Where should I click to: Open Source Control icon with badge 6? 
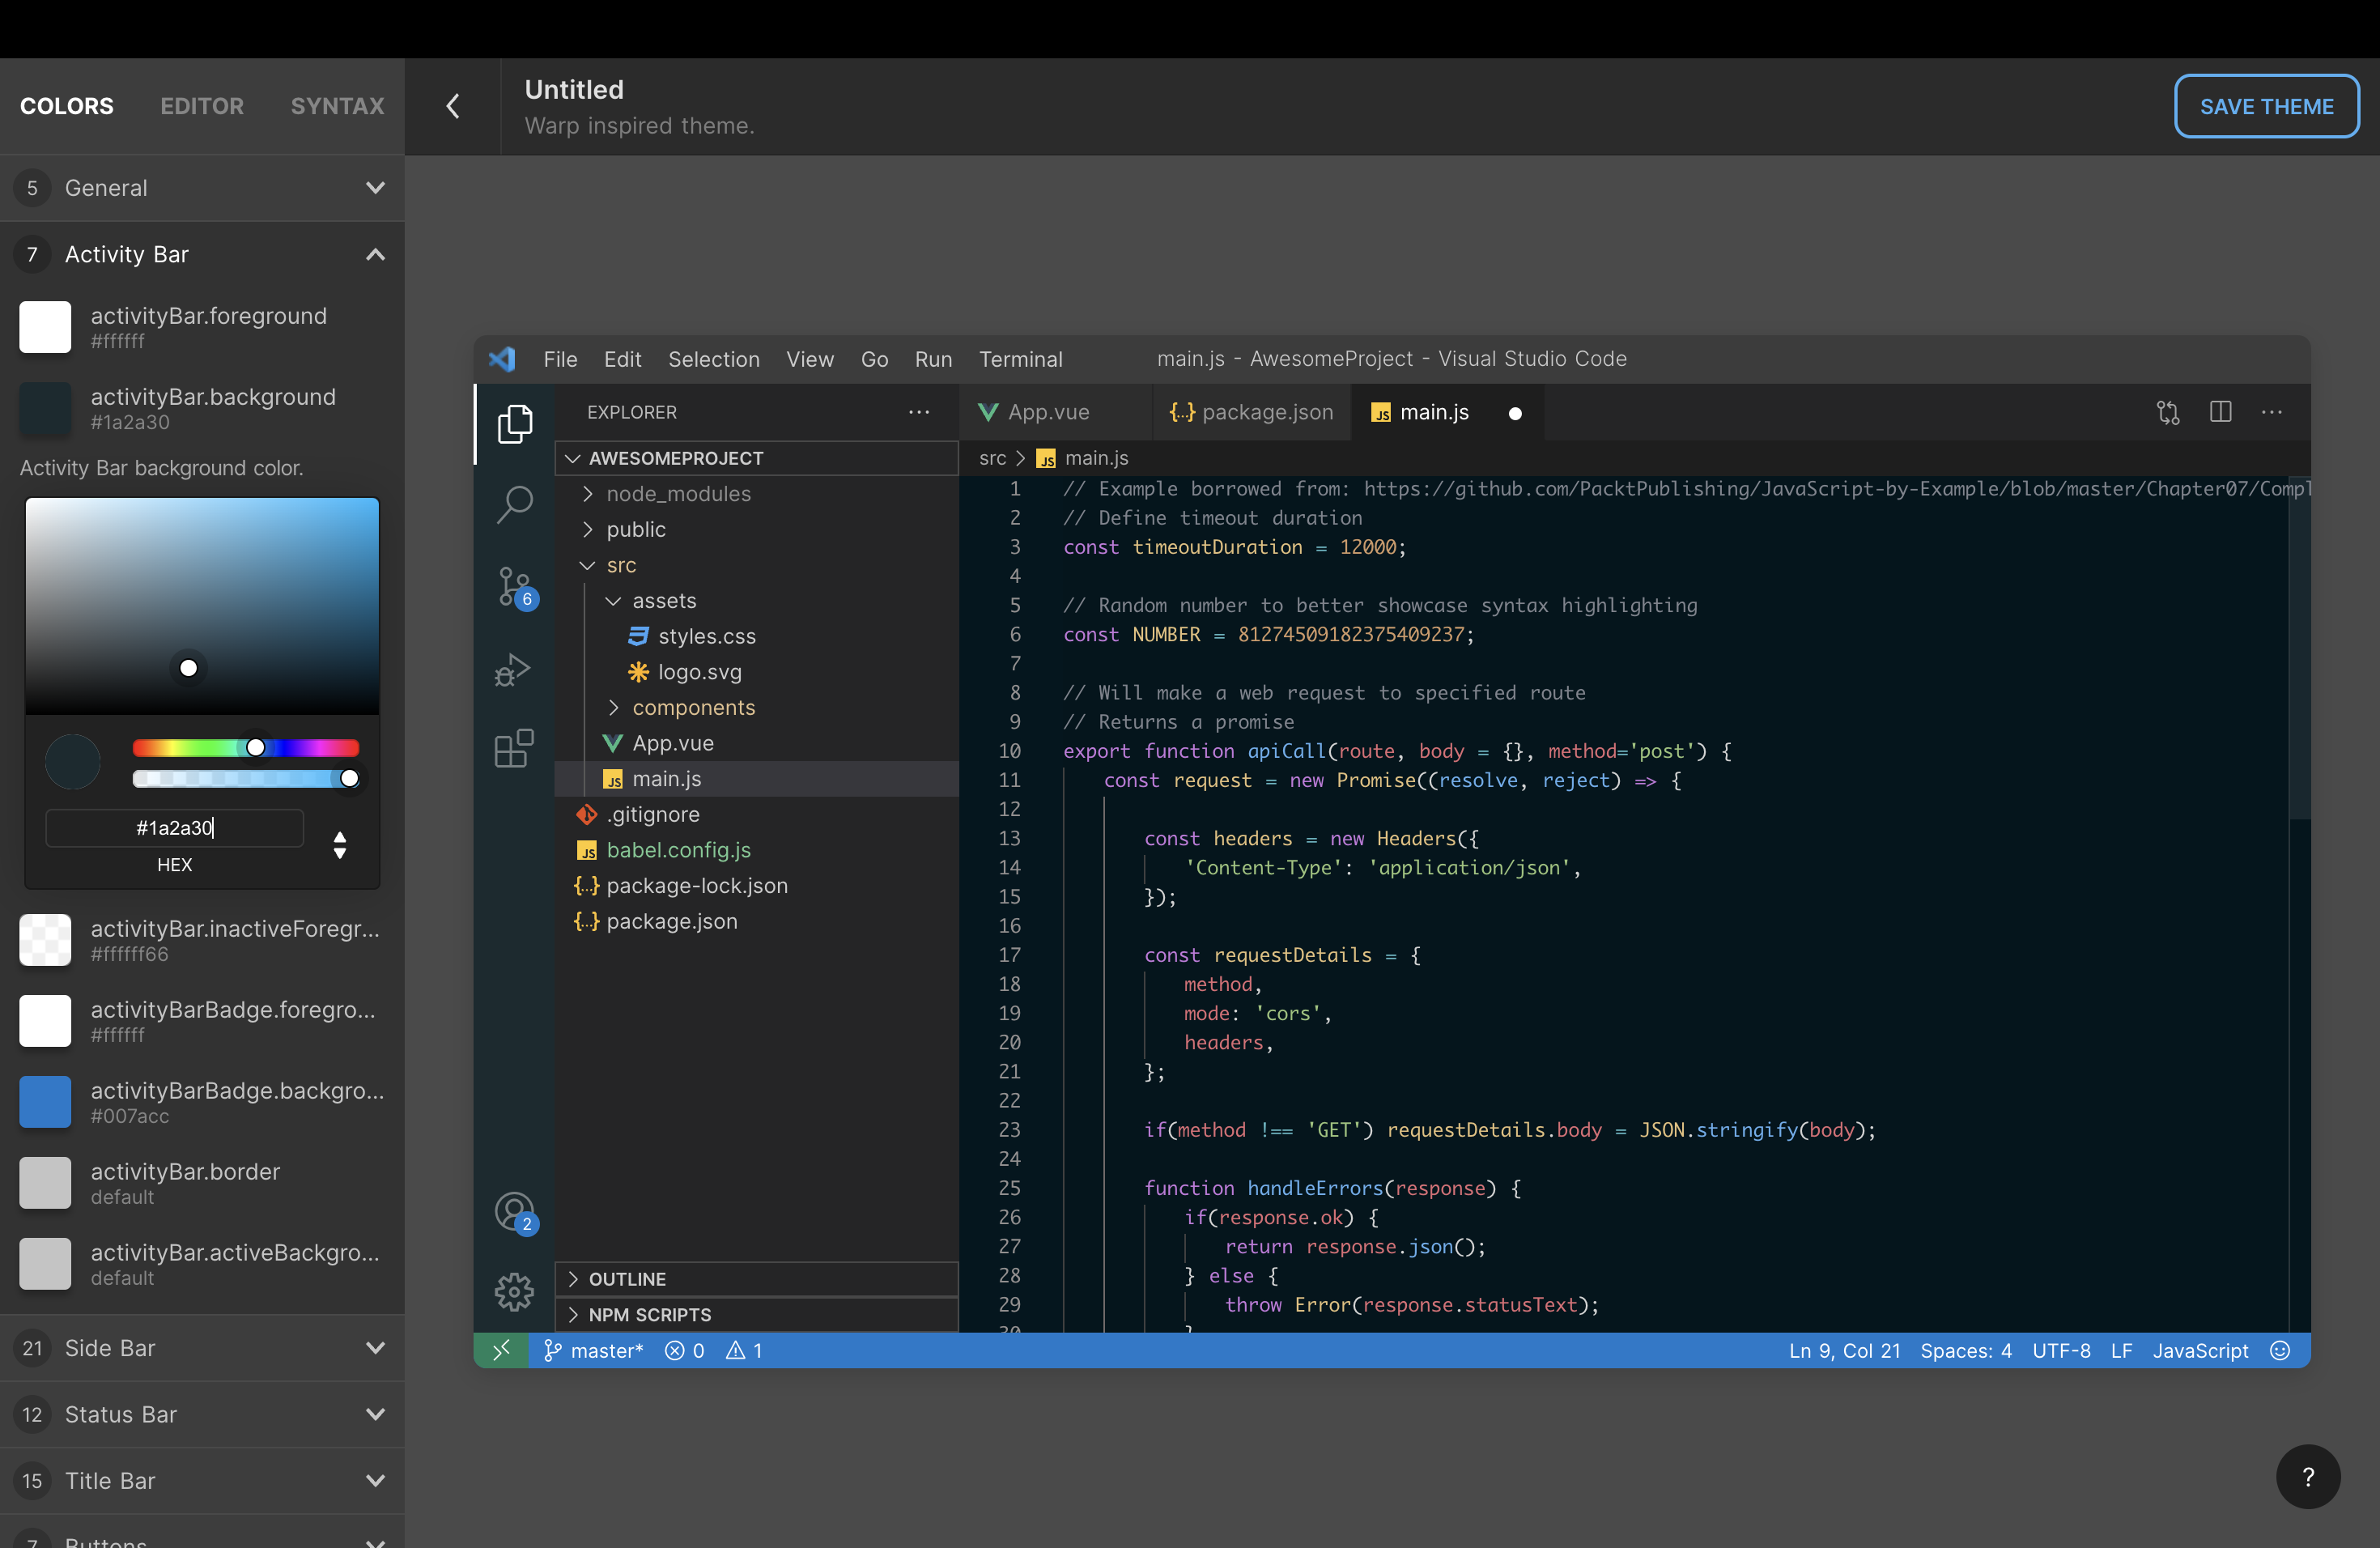[x=514, y=587]
